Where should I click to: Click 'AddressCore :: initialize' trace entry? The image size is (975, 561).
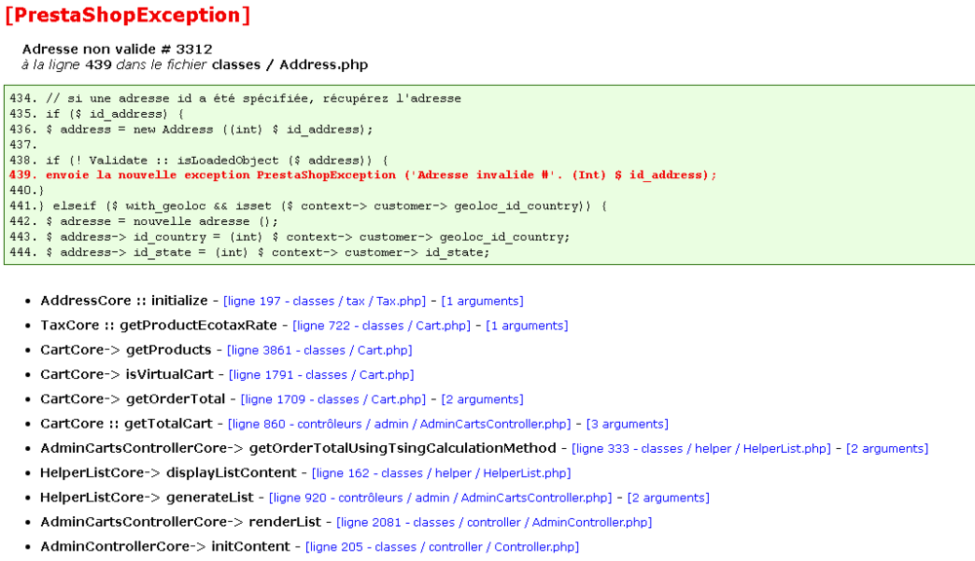(x=125, y=301)
